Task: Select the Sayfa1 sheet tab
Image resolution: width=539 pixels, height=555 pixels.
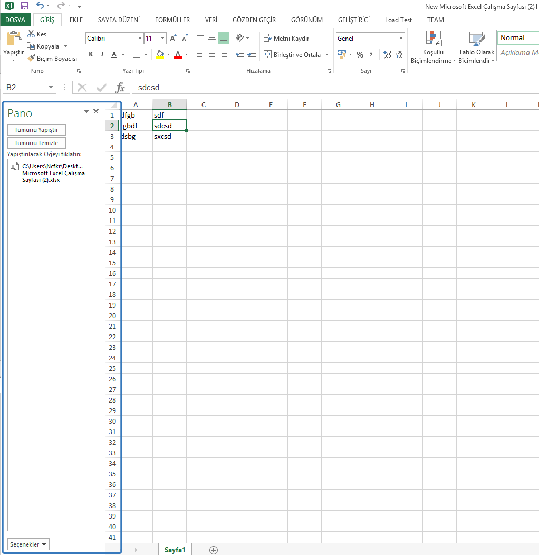Action: [175, 550]
